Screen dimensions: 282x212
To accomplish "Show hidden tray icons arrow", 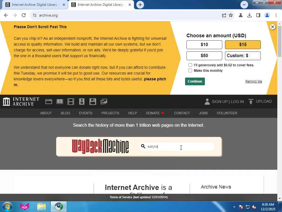I will pyautogui.click(x=234, y=207).
